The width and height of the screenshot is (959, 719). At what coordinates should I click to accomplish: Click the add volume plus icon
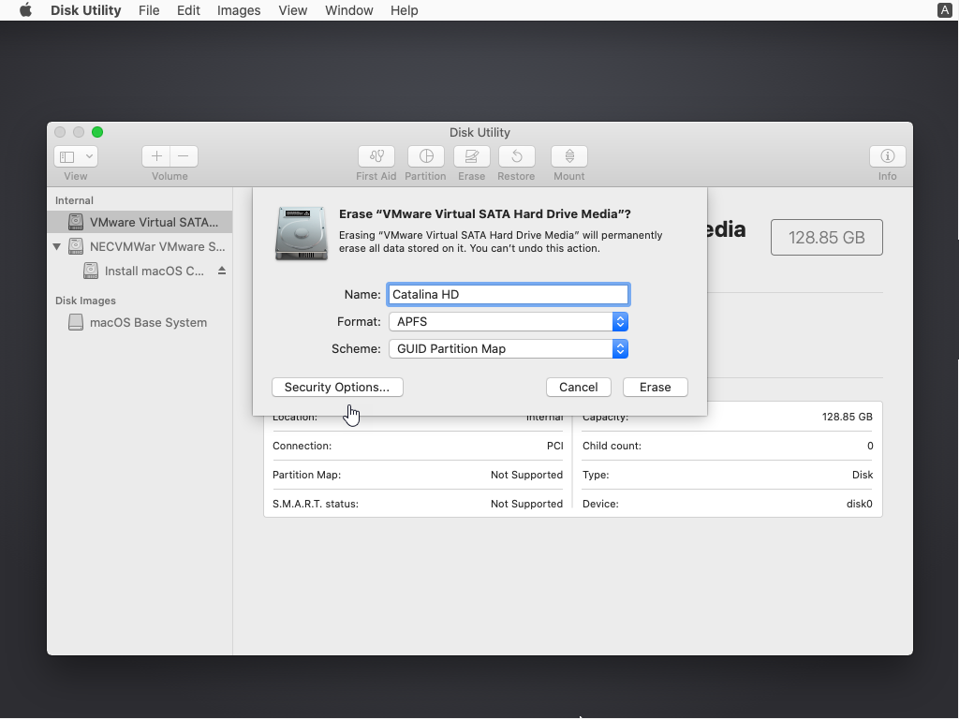156,156
